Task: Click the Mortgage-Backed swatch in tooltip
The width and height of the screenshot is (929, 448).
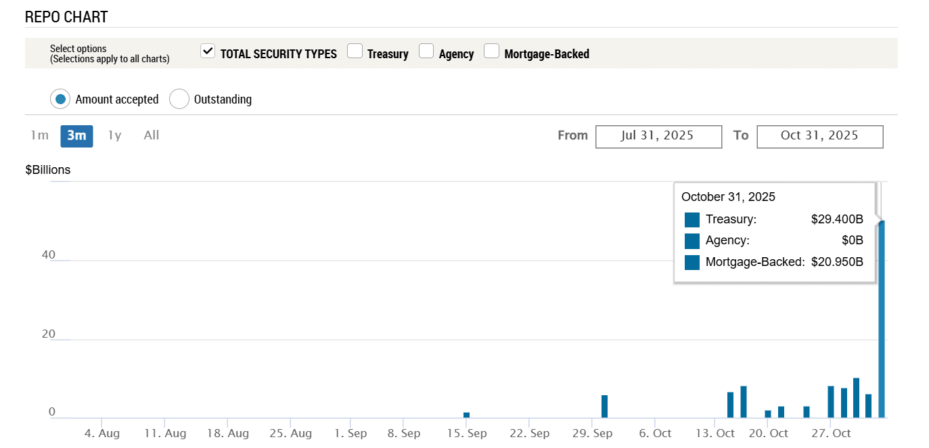Action: pos(692,262)
